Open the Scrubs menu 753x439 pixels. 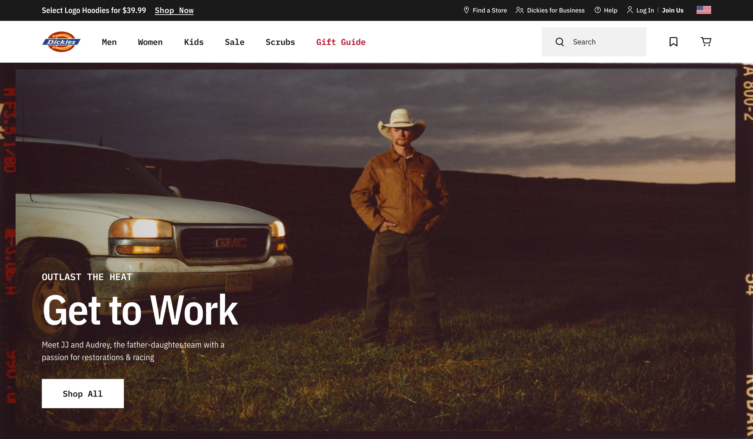[280, 42]
